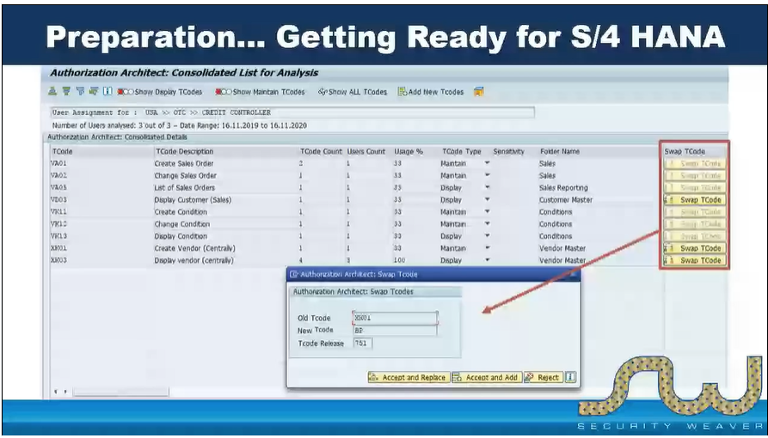The height and width of the screenshot is (438, 768).
Task: Open TCode Type dropdown for VD03 row
Action: click(x=487, y=199)
